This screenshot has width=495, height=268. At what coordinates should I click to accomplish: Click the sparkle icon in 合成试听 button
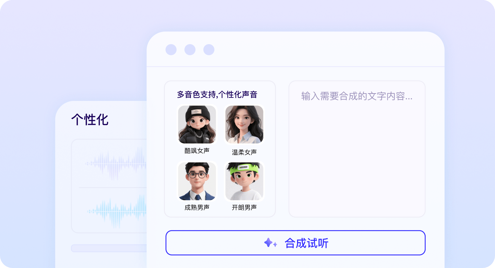pyautogui.click(x=270, y=243)
